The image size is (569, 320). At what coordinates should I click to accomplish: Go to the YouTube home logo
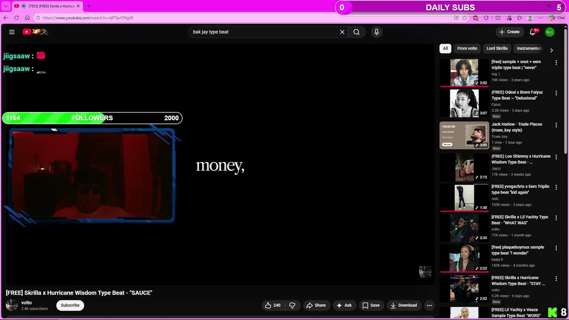coord(36,32)
